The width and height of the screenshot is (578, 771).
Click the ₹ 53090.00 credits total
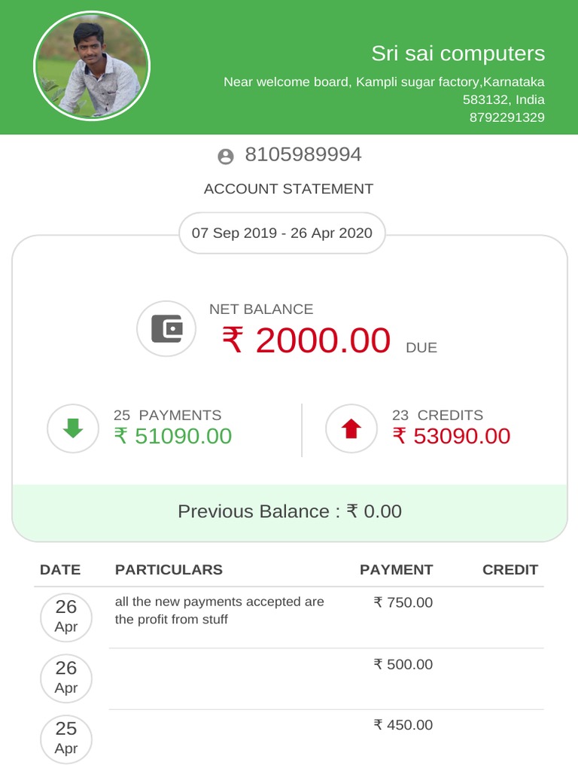click(452, 436)
